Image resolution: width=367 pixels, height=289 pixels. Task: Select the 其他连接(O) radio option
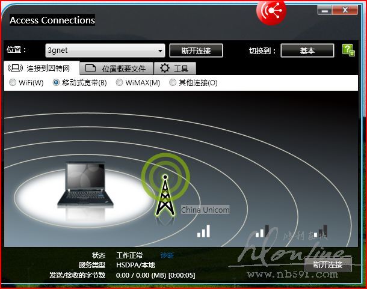tap(173, 82)
